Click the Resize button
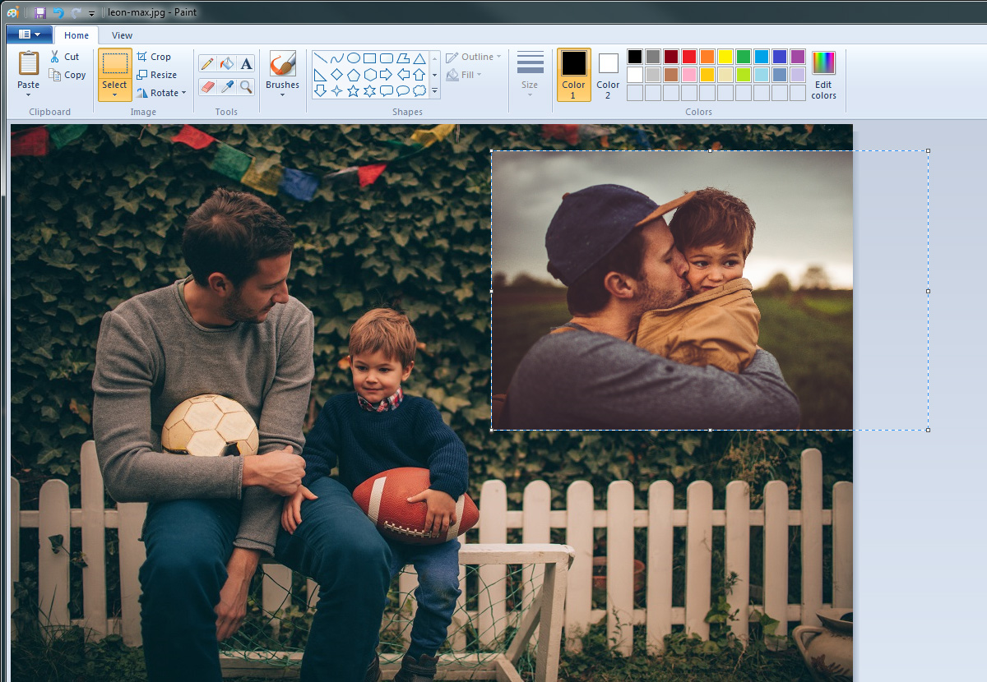 156,75
